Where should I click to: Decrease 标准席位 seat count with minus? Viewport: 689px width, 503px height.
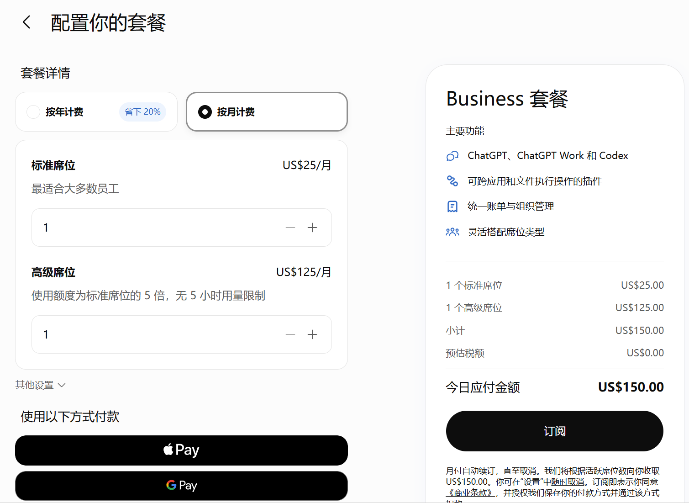point(290,228)
